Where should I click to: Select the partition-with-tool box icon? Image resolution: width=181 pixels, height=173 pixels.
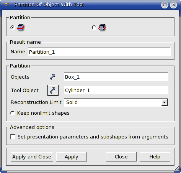[21, 27]
